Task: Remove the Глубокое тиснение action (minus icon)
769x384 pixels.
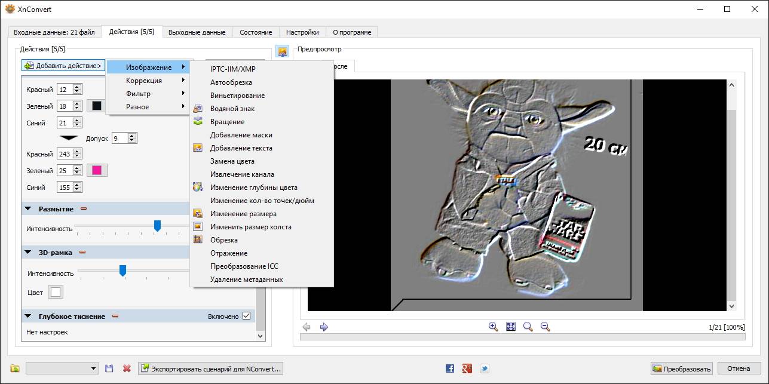Action: point(115,316)
